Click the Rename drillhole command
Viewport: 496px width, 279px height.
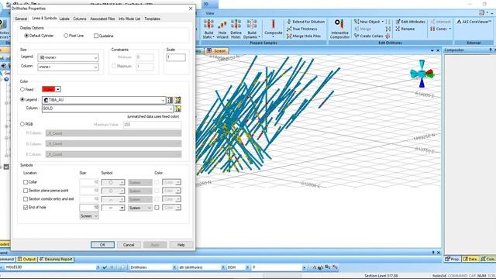405,29
